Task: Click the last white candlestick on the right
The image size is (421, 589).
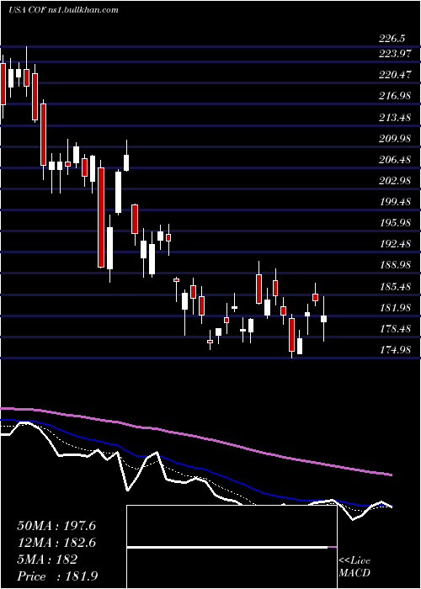Action: [323, 319]
